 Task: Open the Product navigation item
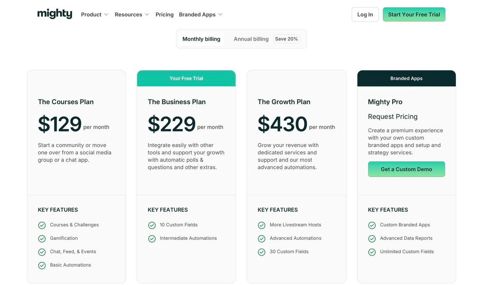pyautogui.click(x=91, y=15)
